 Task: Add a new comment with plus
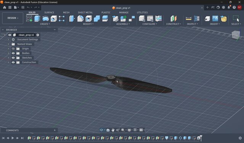tap(55, 130)
